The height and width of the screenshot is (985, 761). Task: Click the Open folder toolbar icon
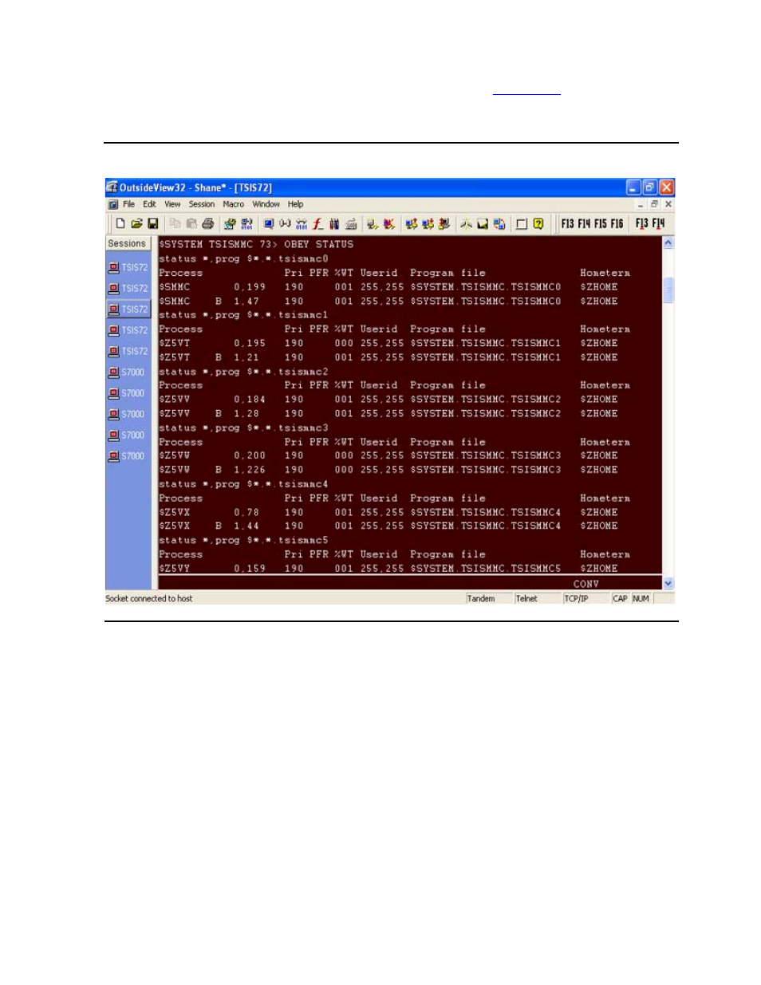[136, 224]
